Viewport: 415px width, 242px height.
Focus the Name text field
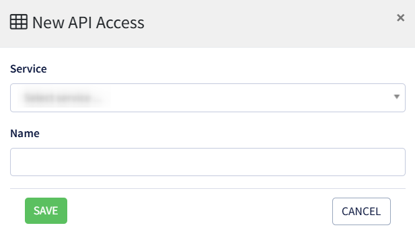(207, 162)
